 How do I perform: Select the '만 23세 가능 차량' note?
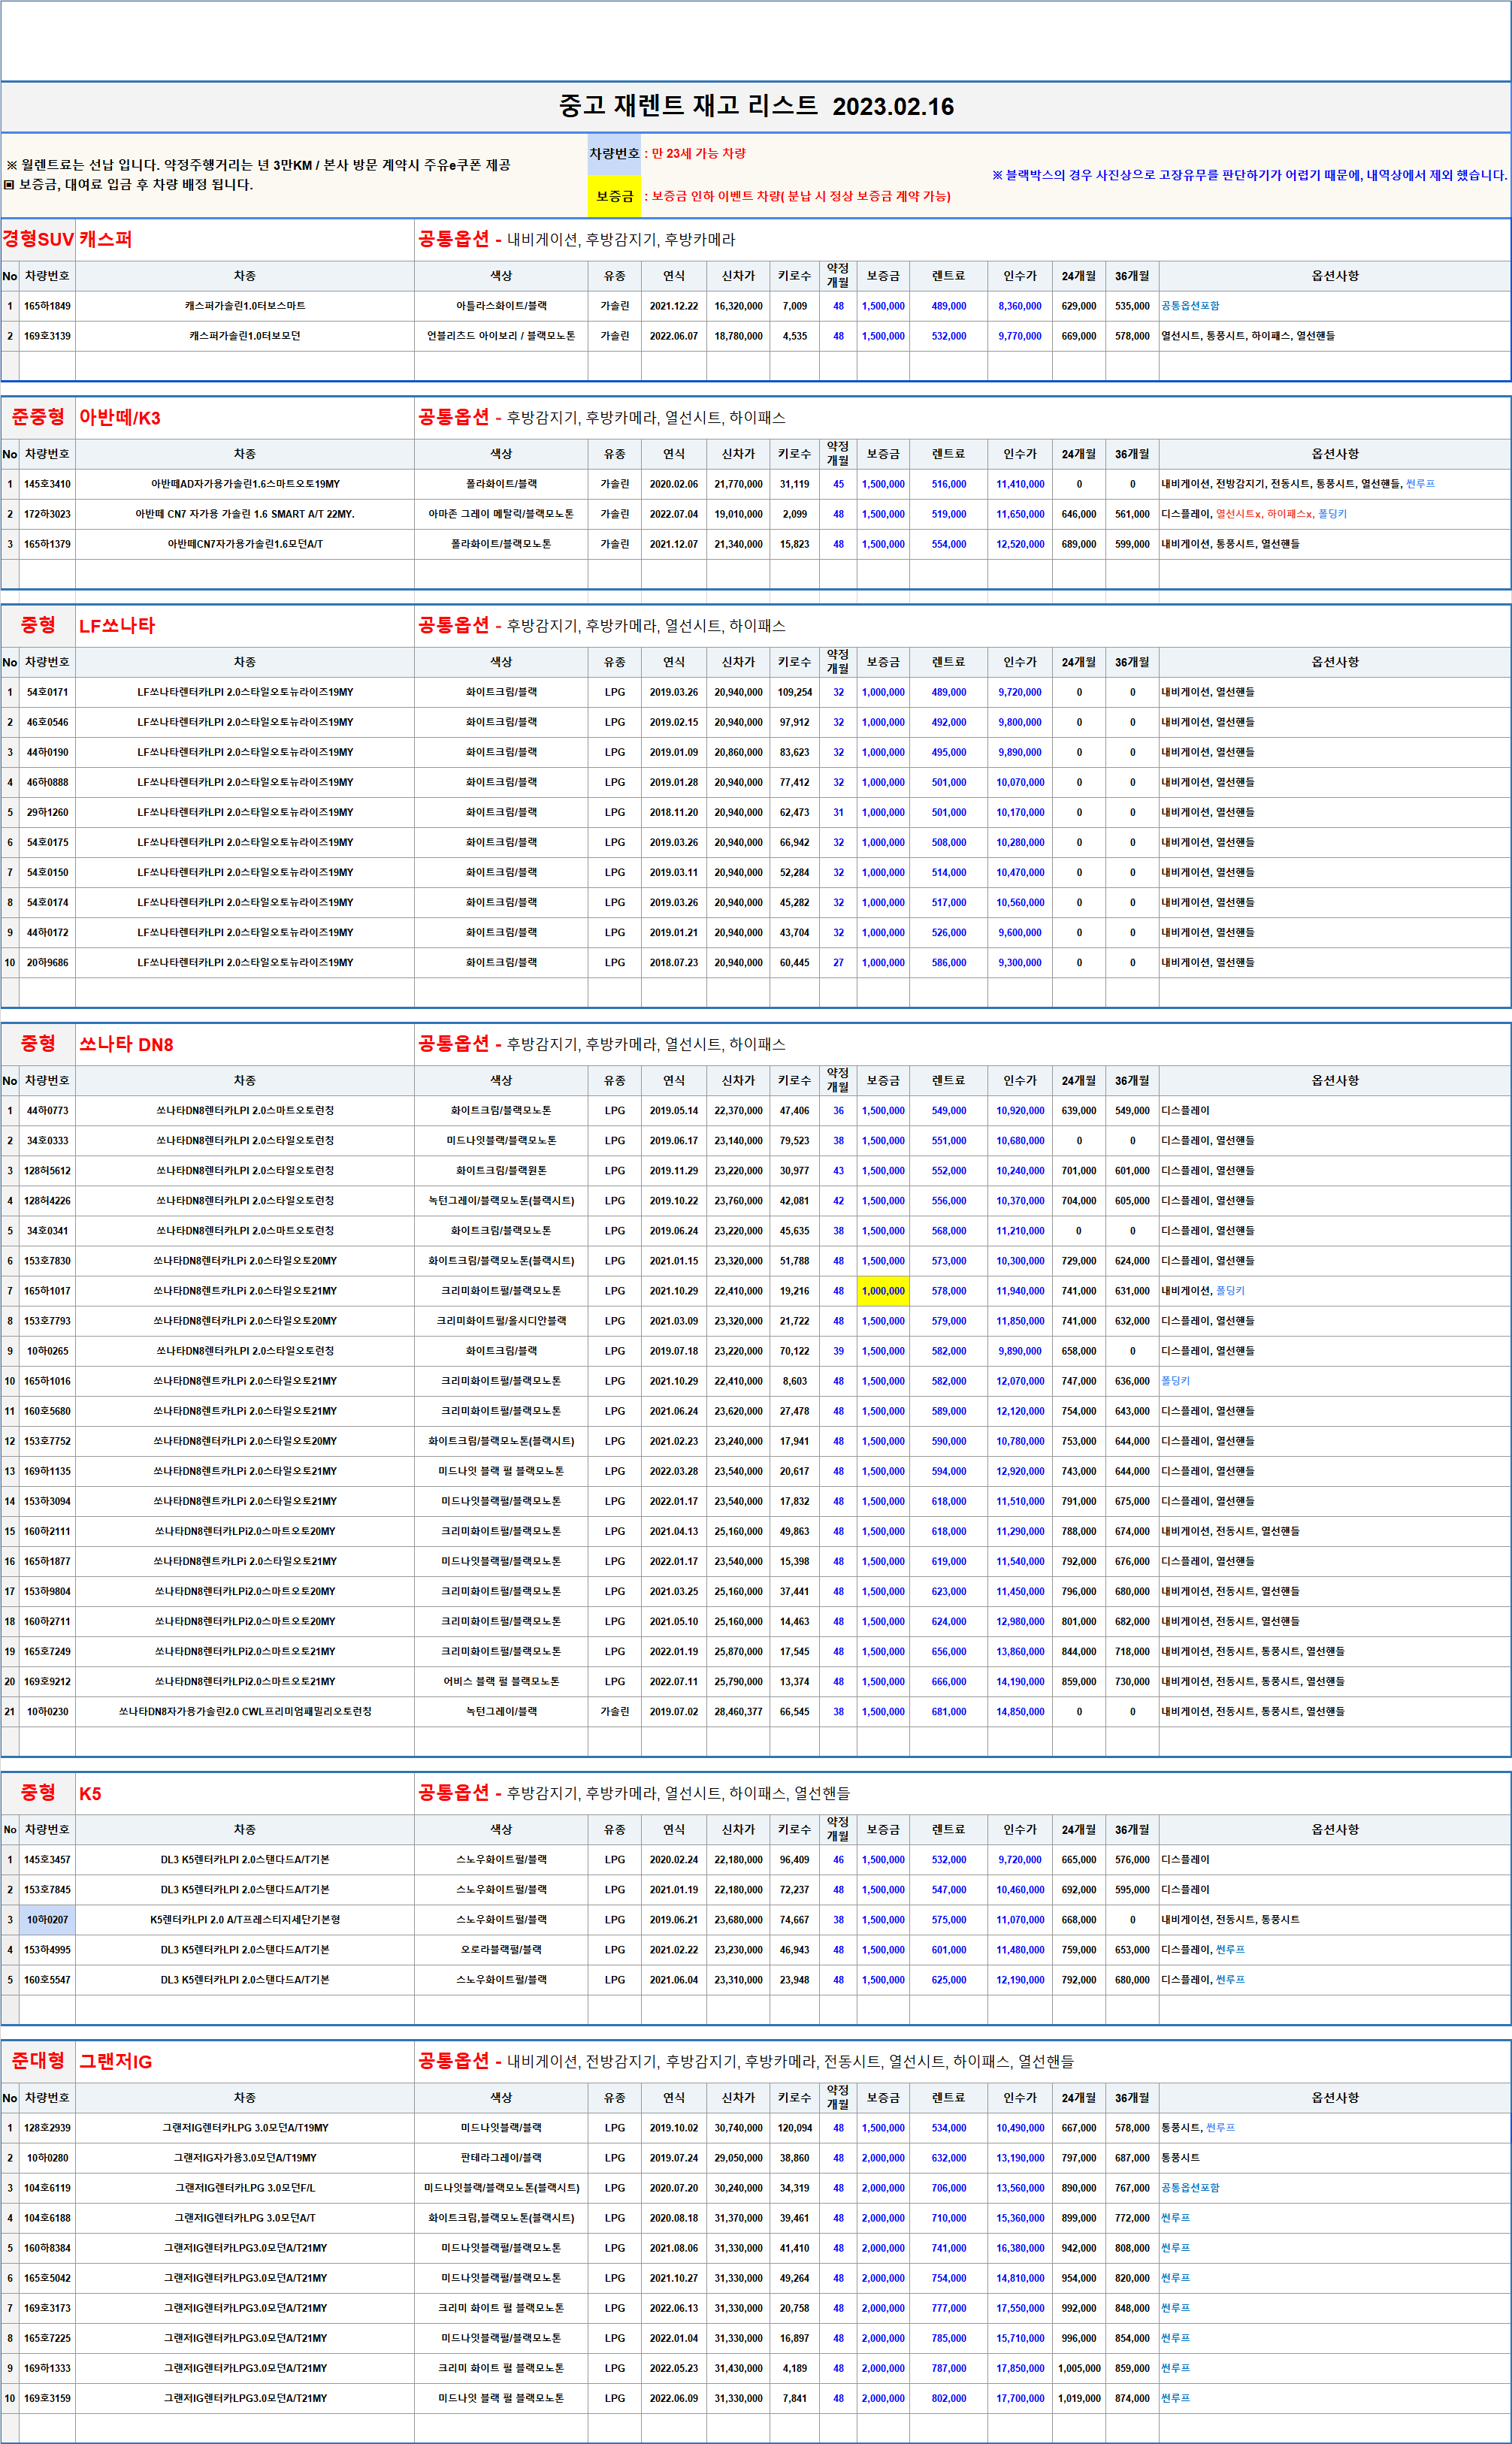[x=698, y=154]
